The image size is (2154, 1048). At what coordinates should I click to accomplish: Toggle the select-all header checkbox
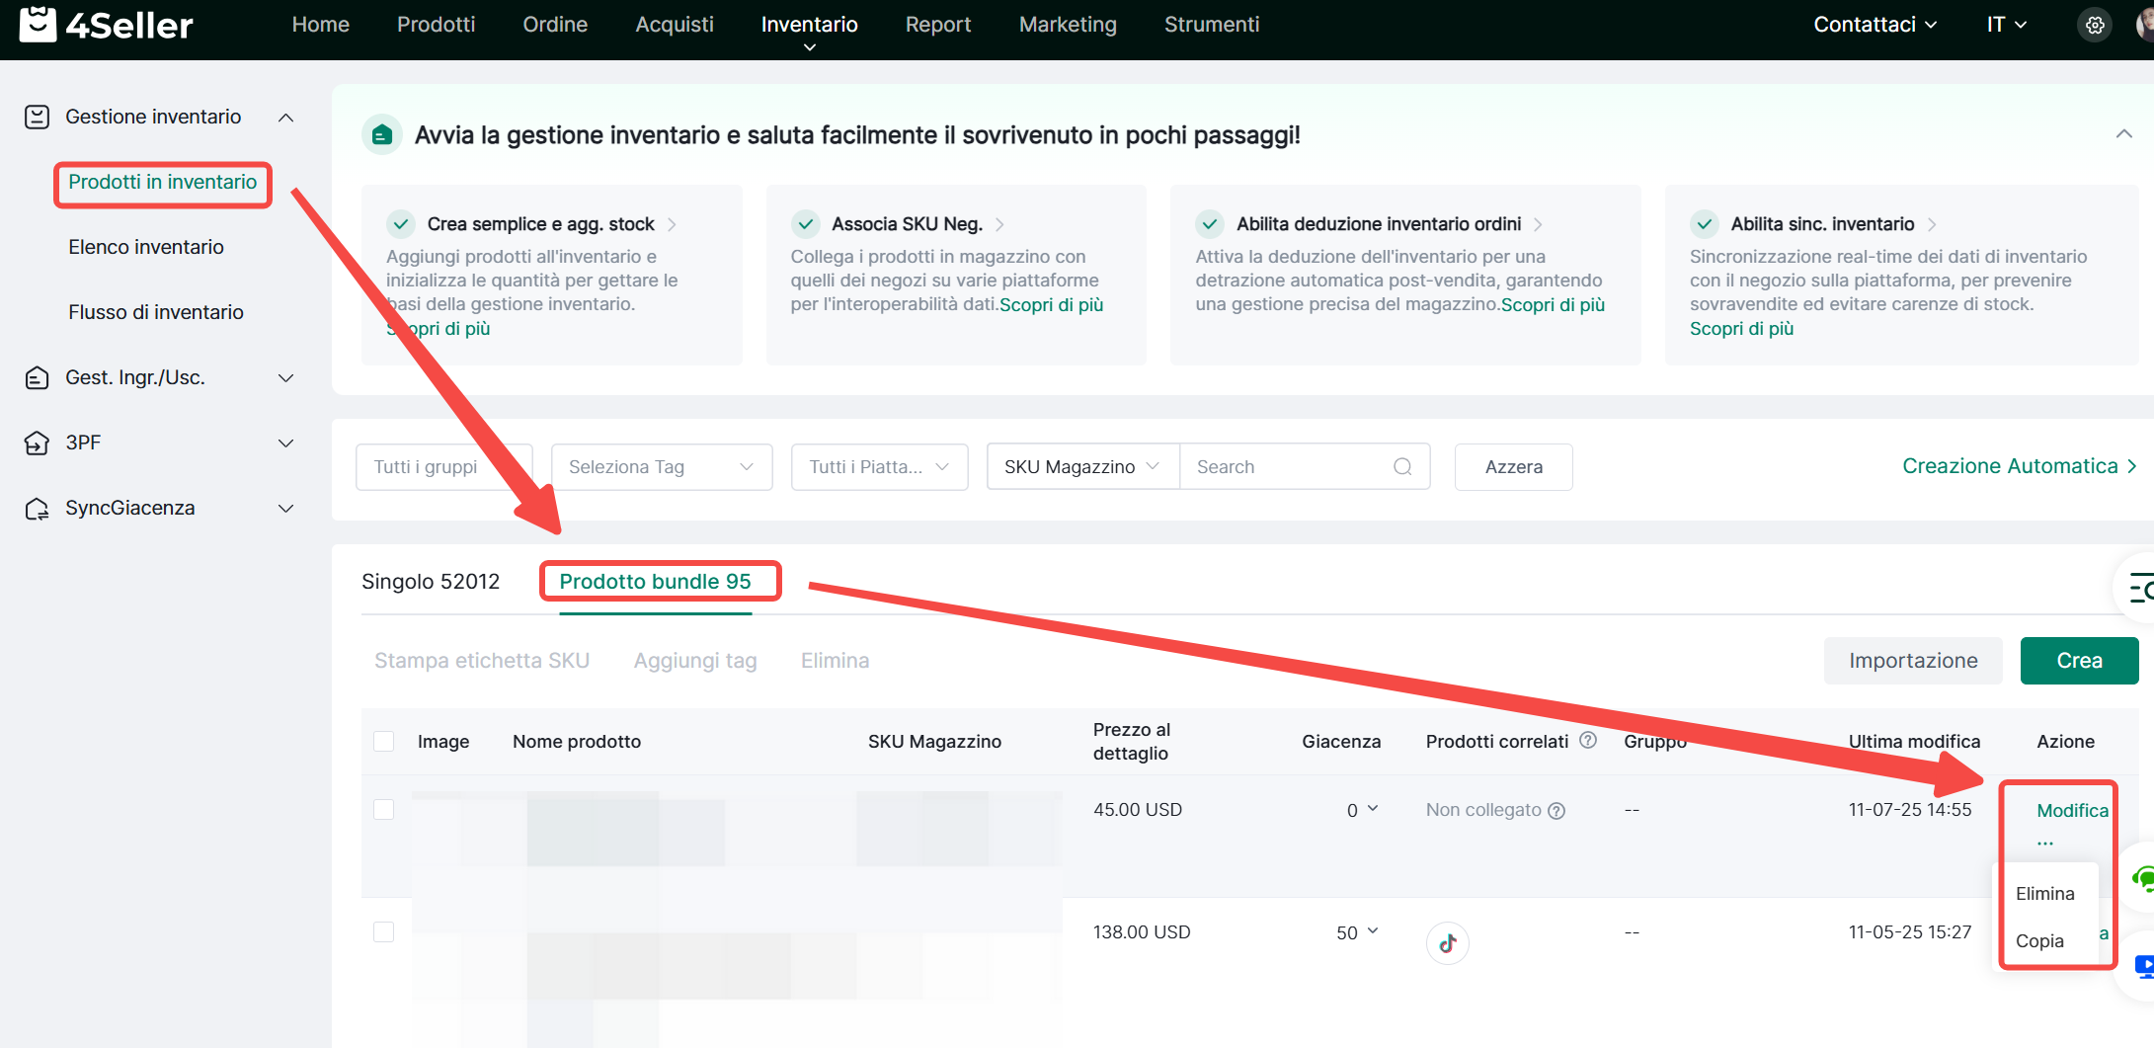pyautogui.click(x=384, y=742)
